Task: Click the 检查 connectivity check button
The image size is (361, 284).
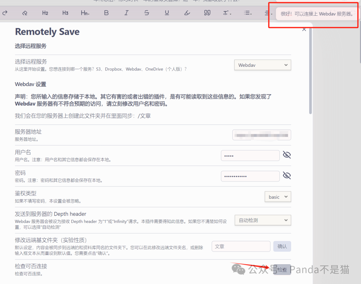Action: point(282,270)
